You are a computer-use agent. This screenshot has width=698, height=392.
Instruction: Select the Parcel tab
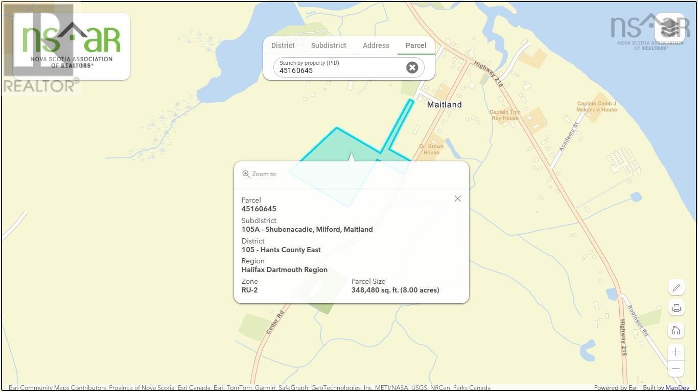(415, 45)
